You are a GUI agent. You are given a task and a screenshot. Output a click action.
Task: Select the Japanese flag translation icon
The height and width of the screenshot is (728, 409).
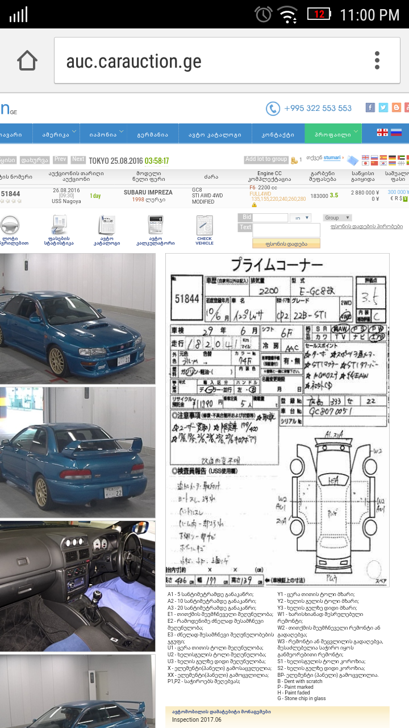365,163
